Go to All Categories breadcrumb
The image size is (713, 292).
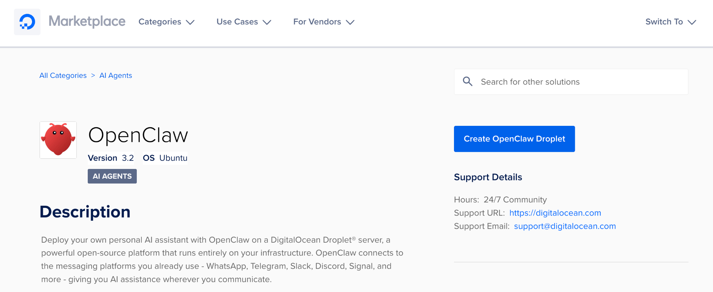(63, 75)
